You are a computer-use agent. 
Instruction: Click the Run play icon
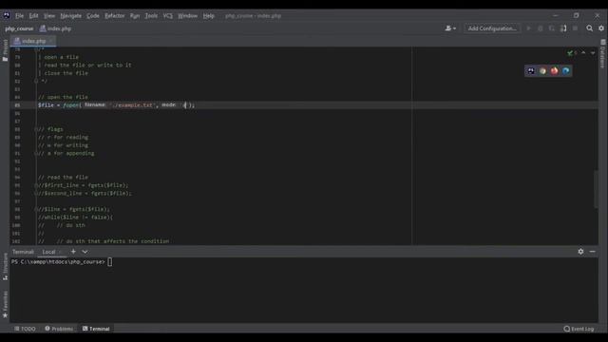point(528,28)
